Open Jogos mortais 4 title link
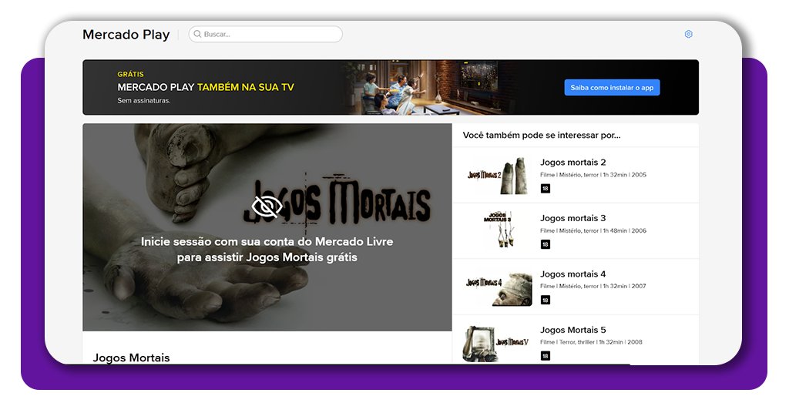Screen dimensions: 789x413 (x=572, y=274)
